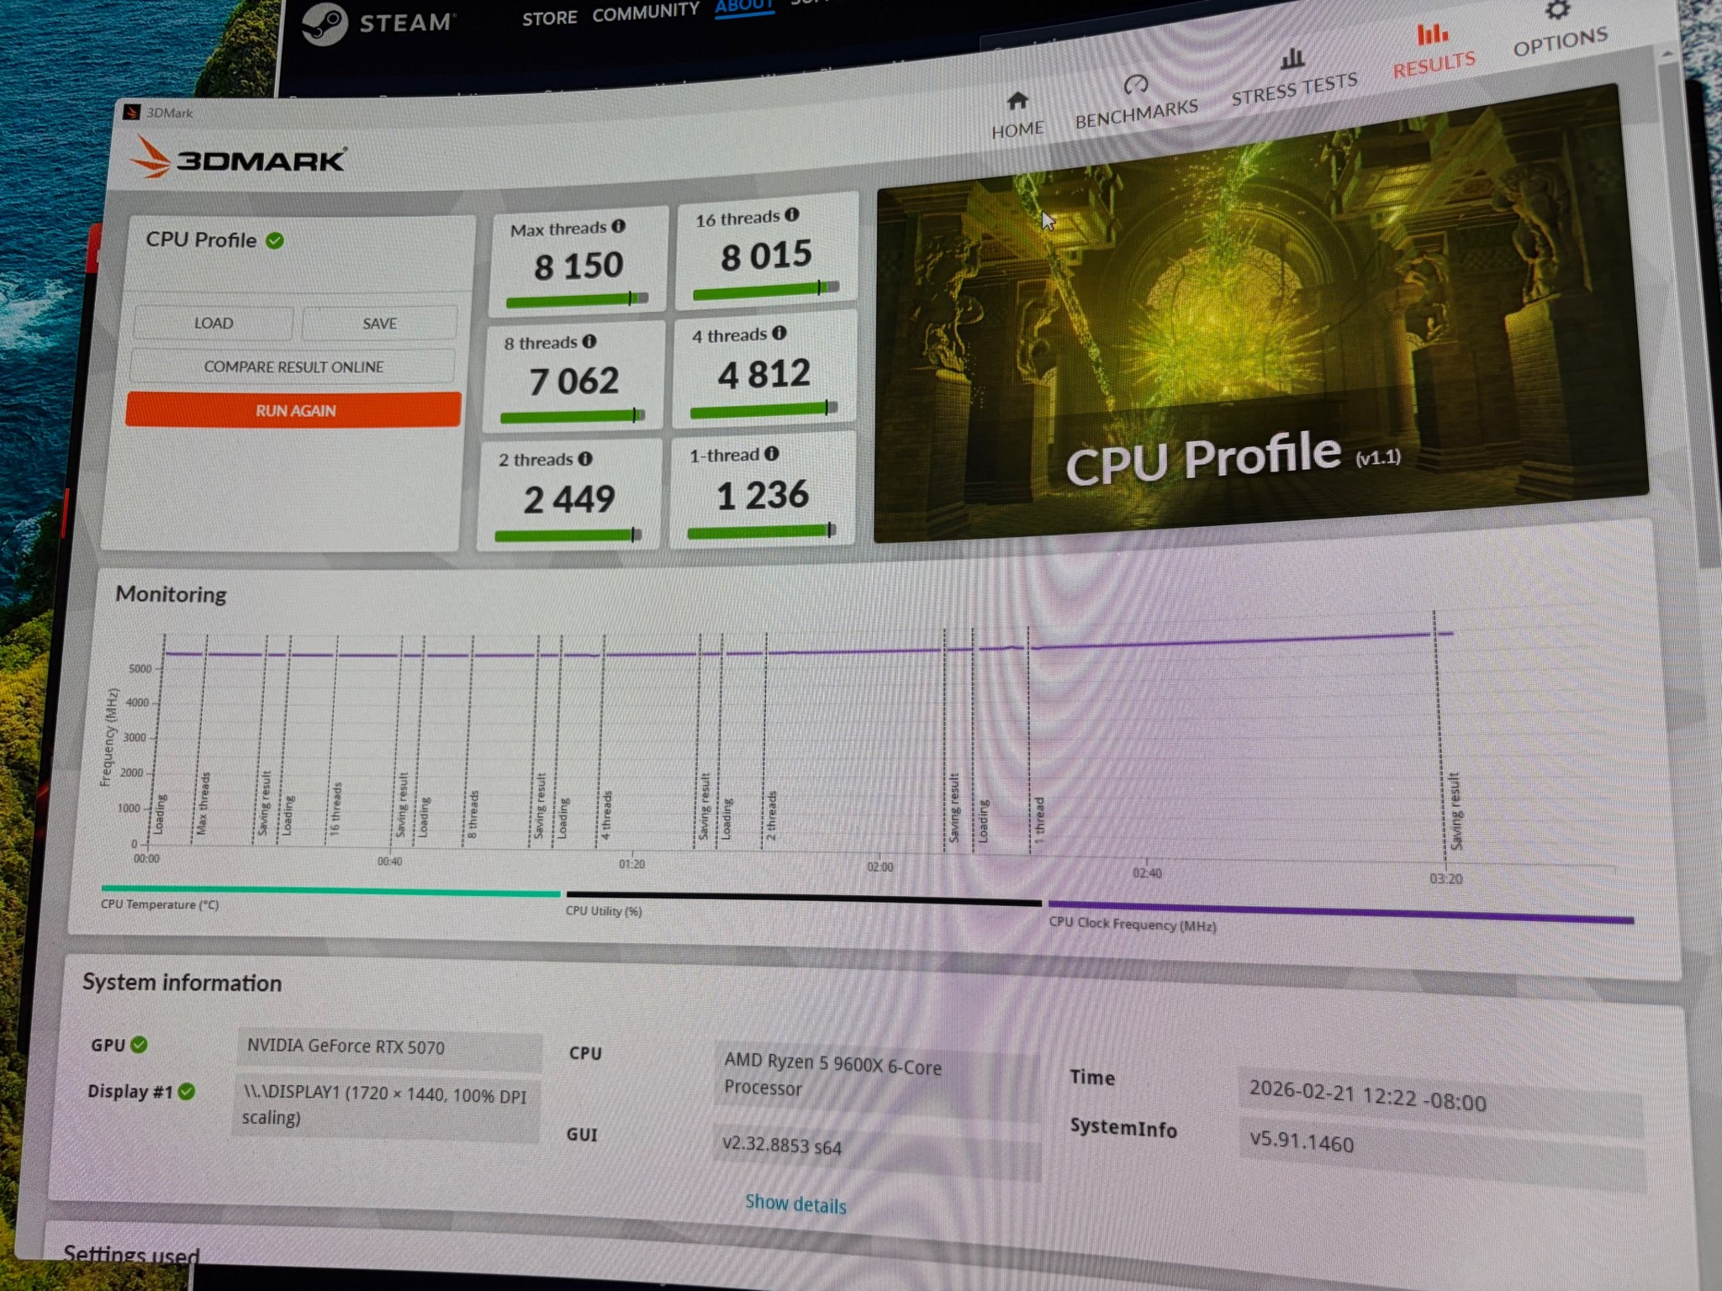The width and height of the screenshot is (1722, 1291).
Task: Click the 16 threads score 8 015
Action: coord(766,256)
